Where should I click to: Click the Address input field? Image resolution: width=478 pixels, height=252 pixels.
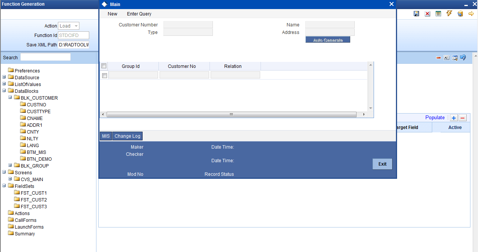(x=330, y=32)
